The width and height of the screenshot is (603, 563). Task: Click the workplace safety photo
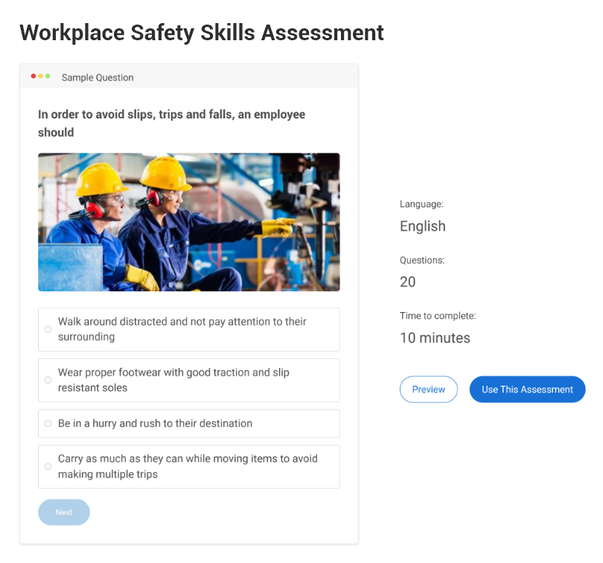(188, 221)
